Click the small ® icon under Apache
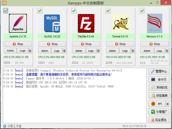172x129 pixels. click(x=30, y=51)
